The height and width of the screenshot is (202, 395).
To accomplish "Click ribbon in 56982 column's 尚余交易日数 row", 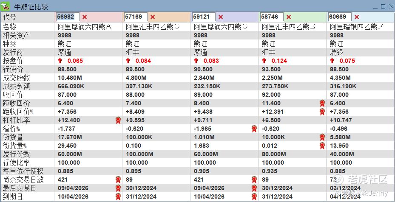I will tap(118, 180).
